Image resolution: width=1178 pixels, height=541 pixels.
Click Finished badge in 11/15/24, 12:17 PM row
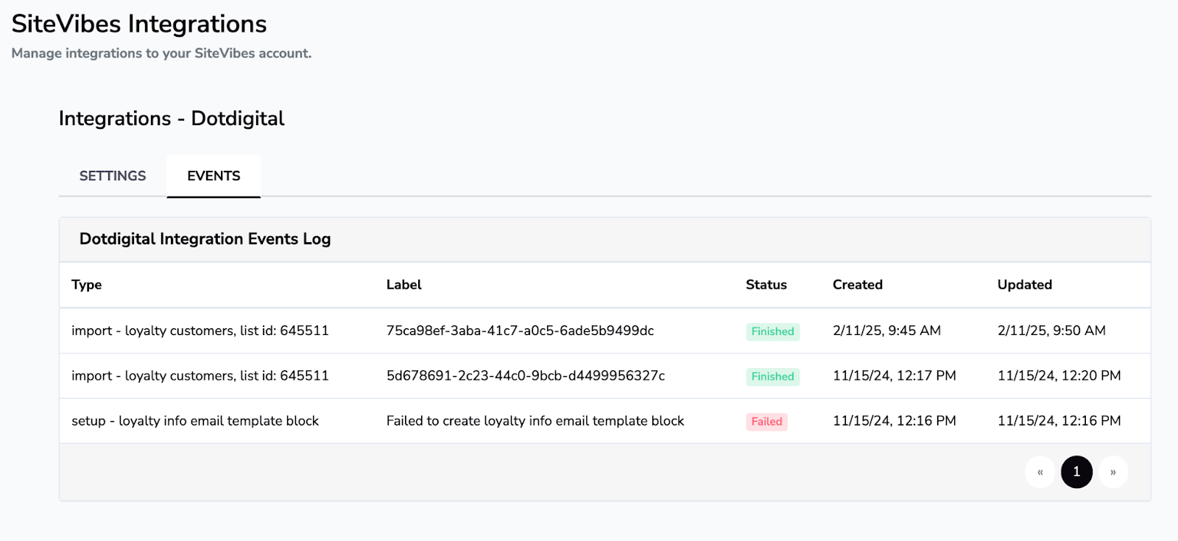[x=772, y=377]
